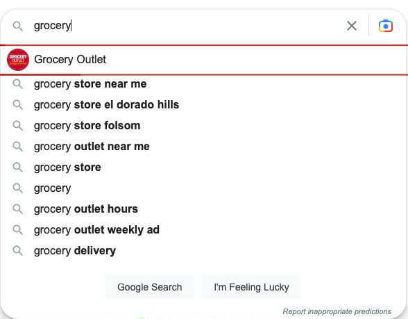Viewport: 408px width, 319px height.
Task: Click the I'm Feeling Lucky button
Action: [x=251, y=287]
